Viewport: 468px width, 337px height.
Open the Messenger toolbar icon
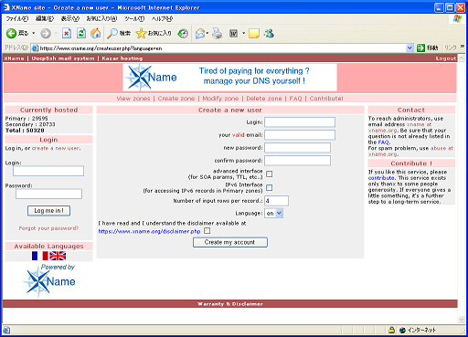269,33
